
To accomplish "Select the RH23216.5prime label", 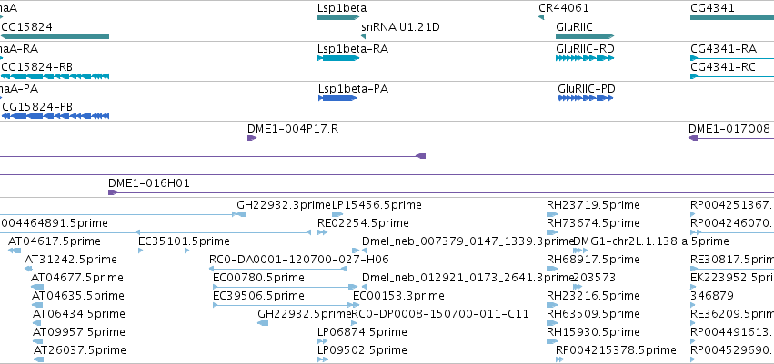I will (x=593, y=296).
